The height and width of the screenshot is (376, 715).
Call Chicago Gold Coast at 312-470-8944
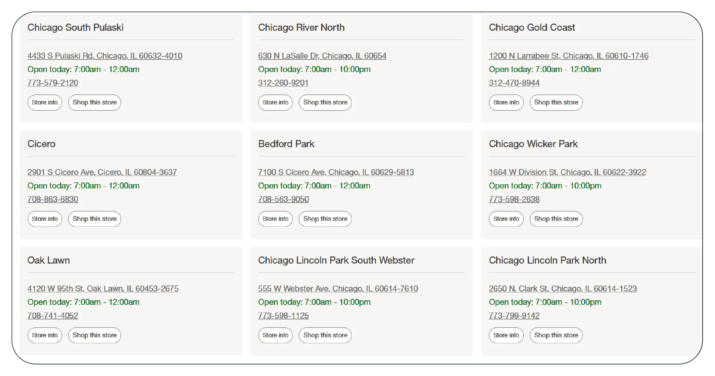click(514, 83)
